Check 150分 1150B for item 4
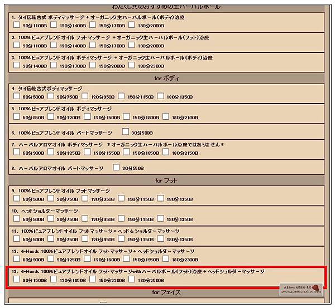335x308 pixels. click(x=121, y=96)
